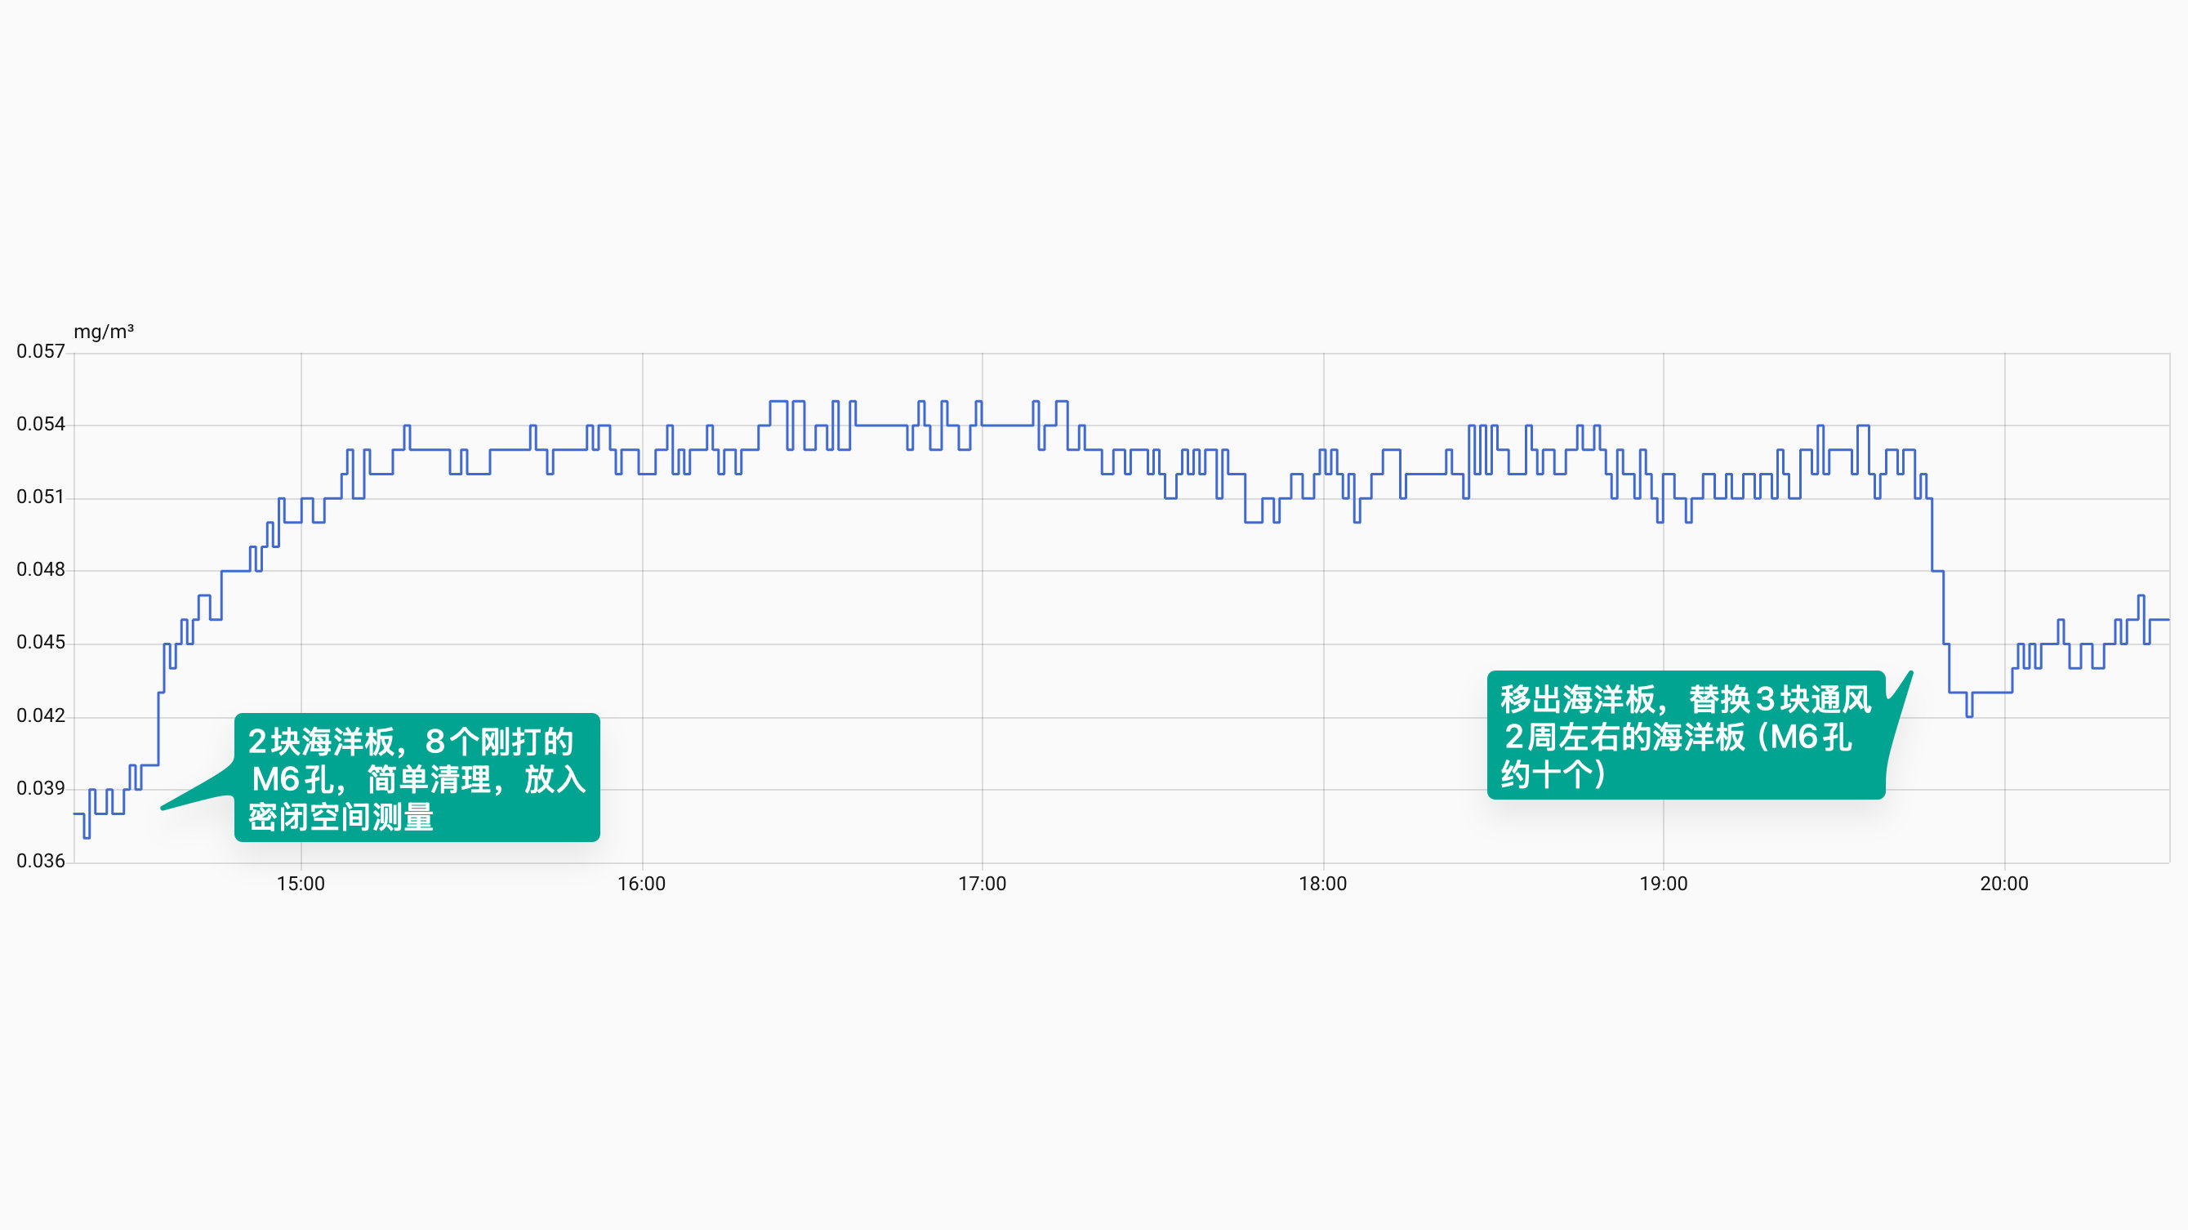
Task: Click the 0.048 y-axis value
Action: [x=41, y=569]
